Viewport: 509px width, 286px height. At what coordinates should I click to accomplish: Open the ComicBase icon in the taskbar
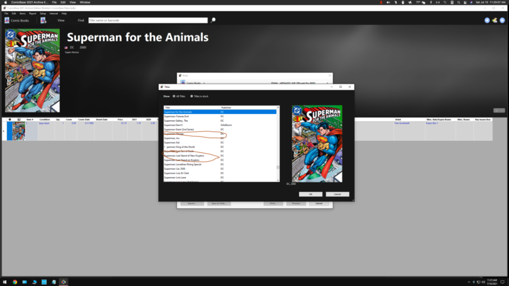tap(64, 282)
